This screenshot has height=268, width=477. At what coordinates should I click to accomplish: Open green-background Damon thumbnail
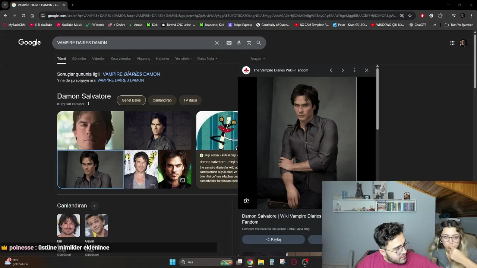coord(175,169)
